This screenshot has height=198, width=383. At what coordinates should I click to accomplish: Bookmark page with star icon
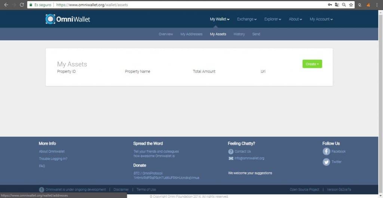click(351, 5)
